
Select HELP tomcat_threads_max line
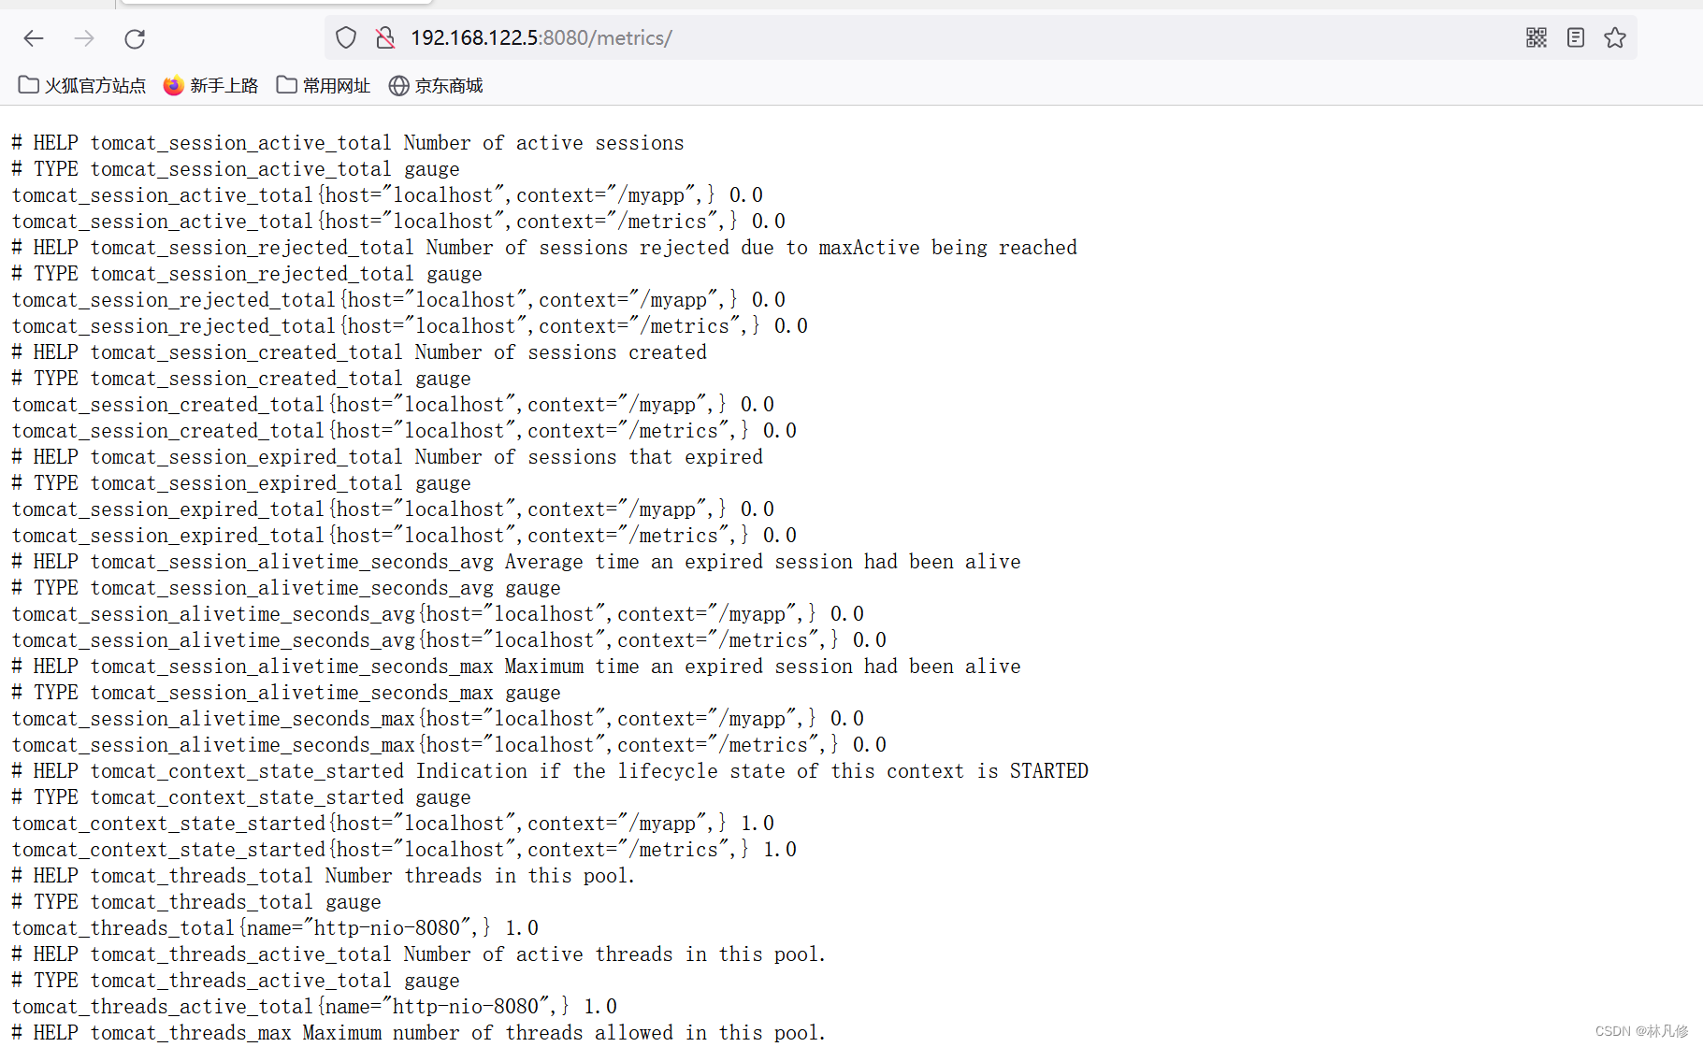click(x=419, y=1033)
